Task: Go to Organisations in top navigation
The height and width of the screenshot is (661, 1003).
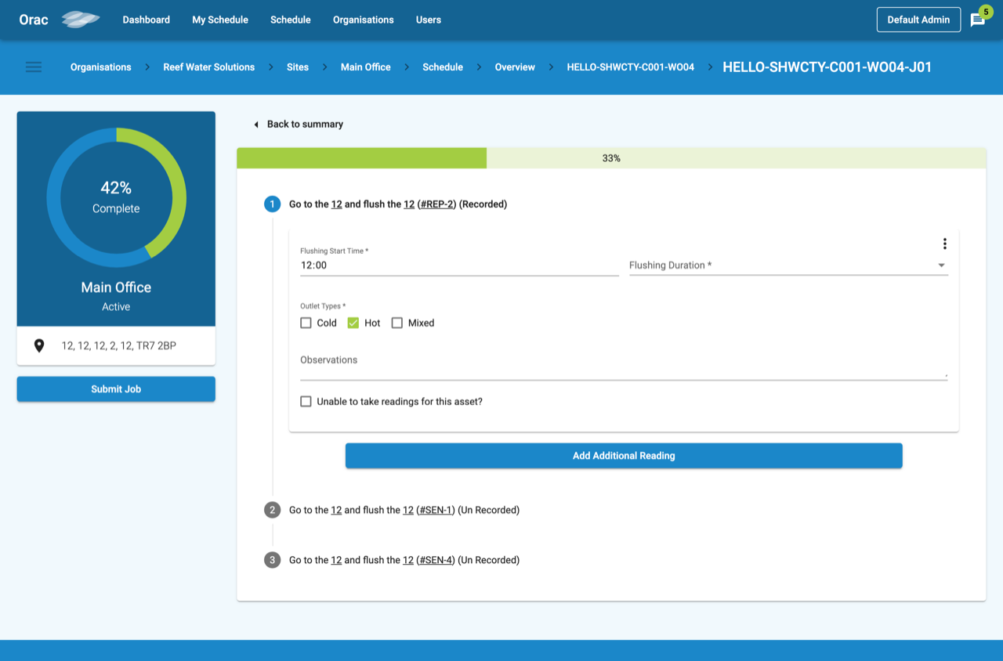Action: [363, 20]
